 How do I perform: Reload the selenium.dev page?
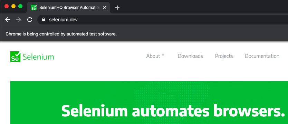pos(30,20)
